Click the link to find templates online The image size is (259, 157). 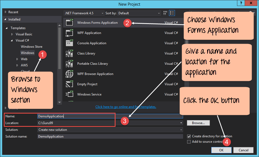coord(126,107)
